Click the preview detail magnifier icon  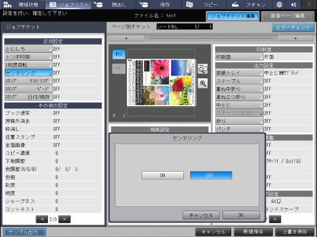click(x=203, y=69)
